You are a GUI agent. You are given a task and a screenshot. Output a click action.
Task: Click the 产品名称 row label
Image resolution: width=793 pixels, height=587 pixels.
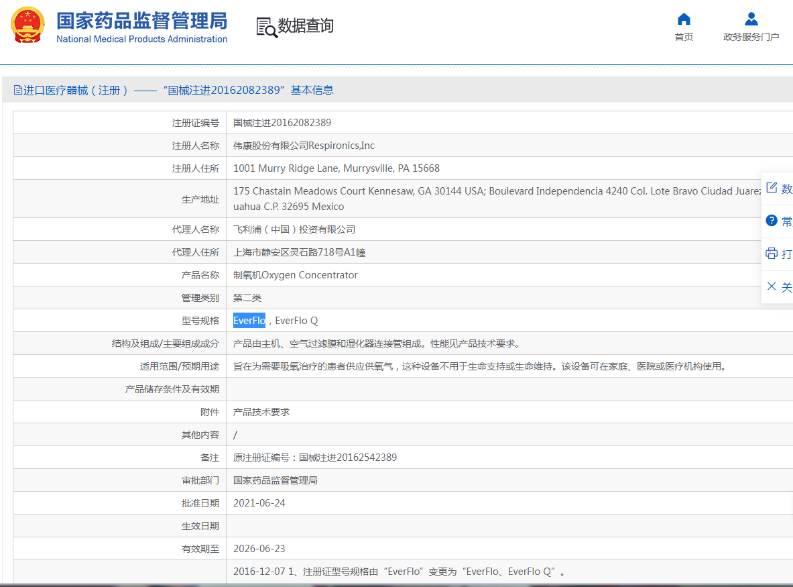200,275
